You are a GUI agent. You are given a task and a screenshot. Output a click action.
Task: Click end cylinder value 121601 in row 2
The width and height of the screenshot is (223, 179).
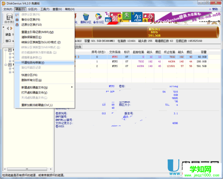[171, 66]
